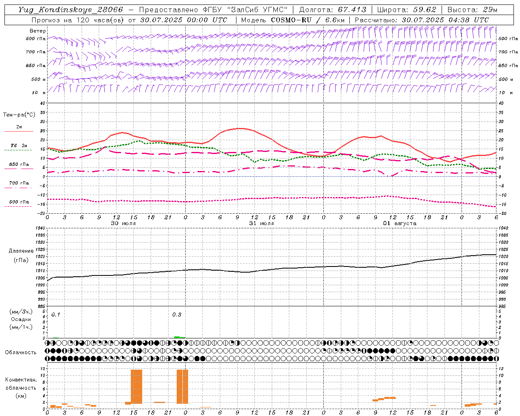Click the pink dotted line sample under legend 500 гПа
The width and height of the screenshot is (520, 416).
coord(18,207)
